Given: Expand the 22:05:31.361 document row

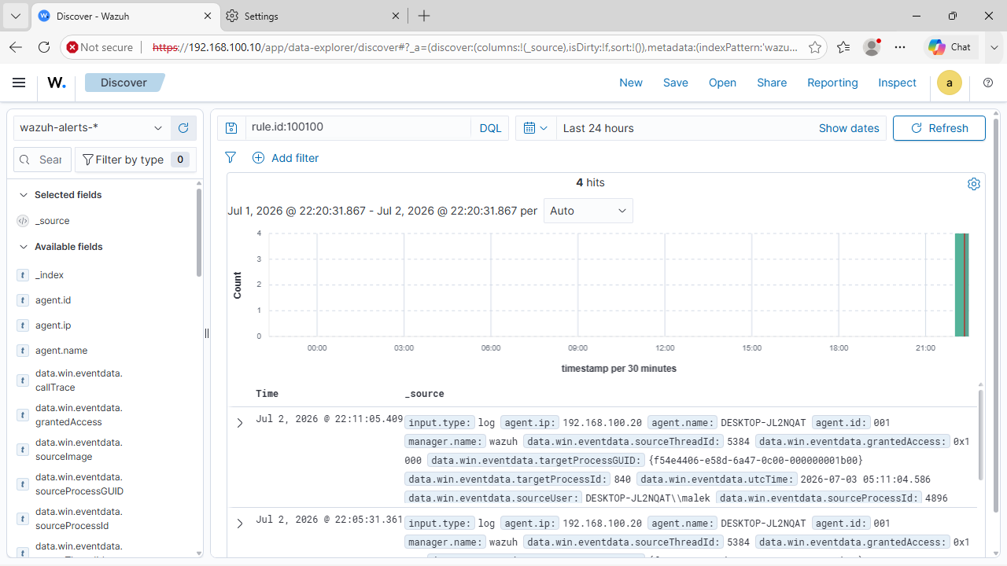Looking at the screenshot, I should 240,524.
